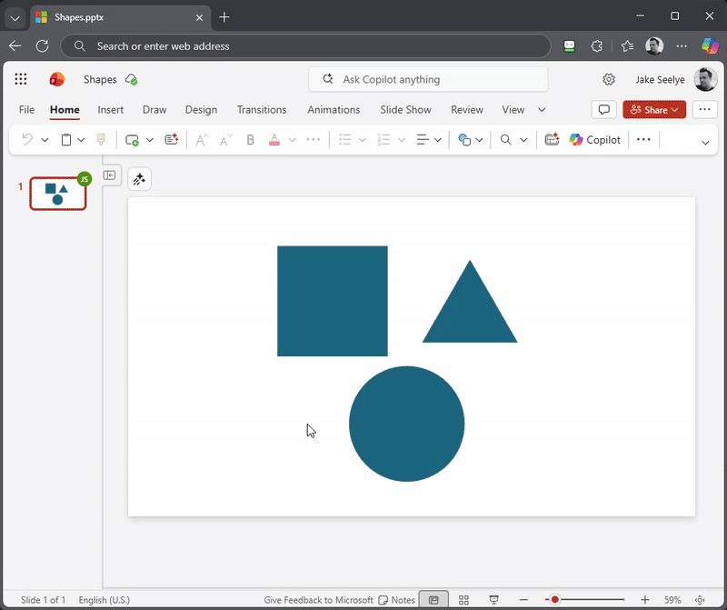Open the Insert tab
The image size is (727, 610).
pos(111,110)
